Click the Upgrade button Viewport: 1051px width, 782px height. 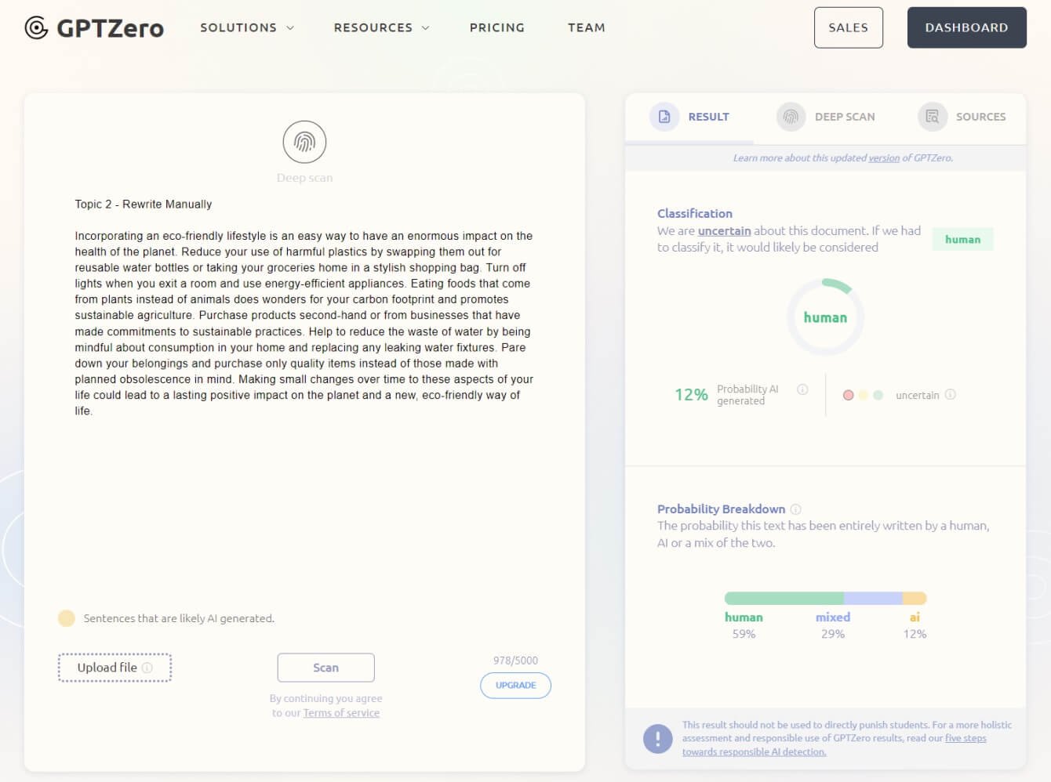(x=515, y=686)
